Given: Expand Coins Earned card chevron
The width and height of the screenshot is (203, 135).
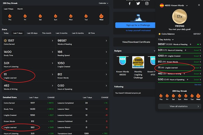Looking at the screenshot, I should click(52, 41).
